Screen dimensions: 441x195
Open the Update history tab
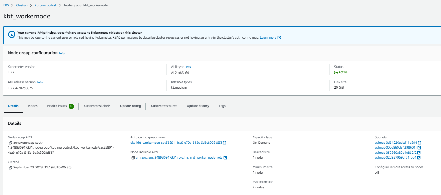coord(198,106)
